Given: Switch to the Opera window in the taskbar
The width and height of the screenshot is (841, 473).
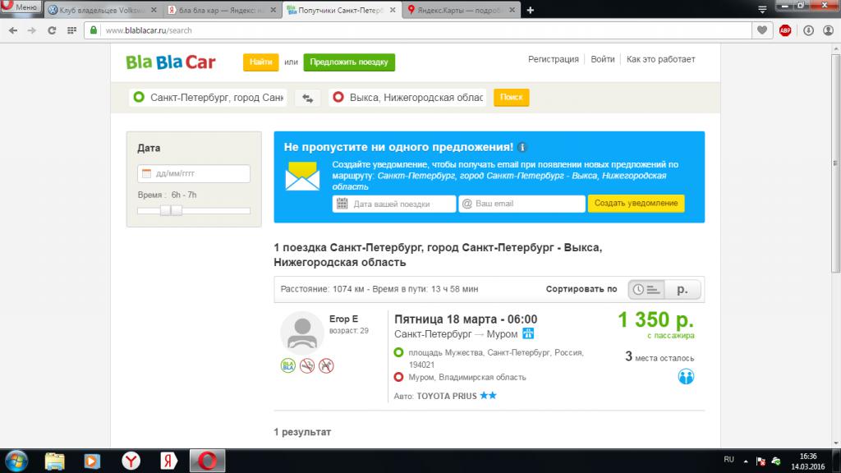Looking at the screenshot, I should pos(208,461).
